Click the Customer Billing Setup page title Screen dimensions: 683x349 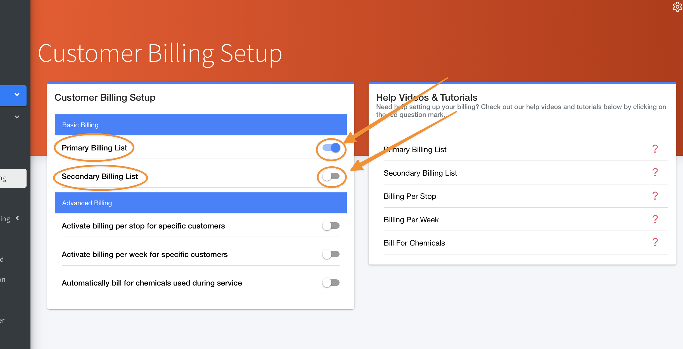pyautogui.click(x=160, y=53)
